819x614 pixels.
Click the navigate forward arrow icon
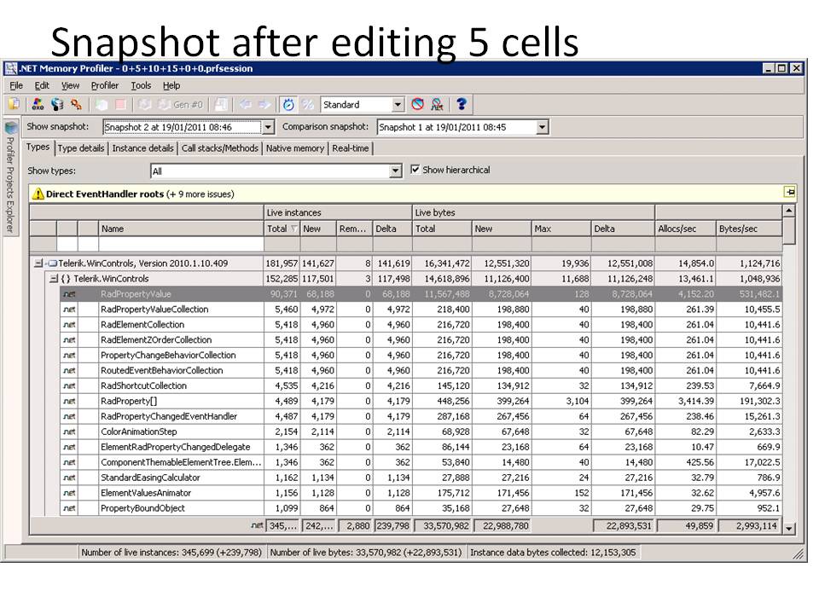coord(264,104)
